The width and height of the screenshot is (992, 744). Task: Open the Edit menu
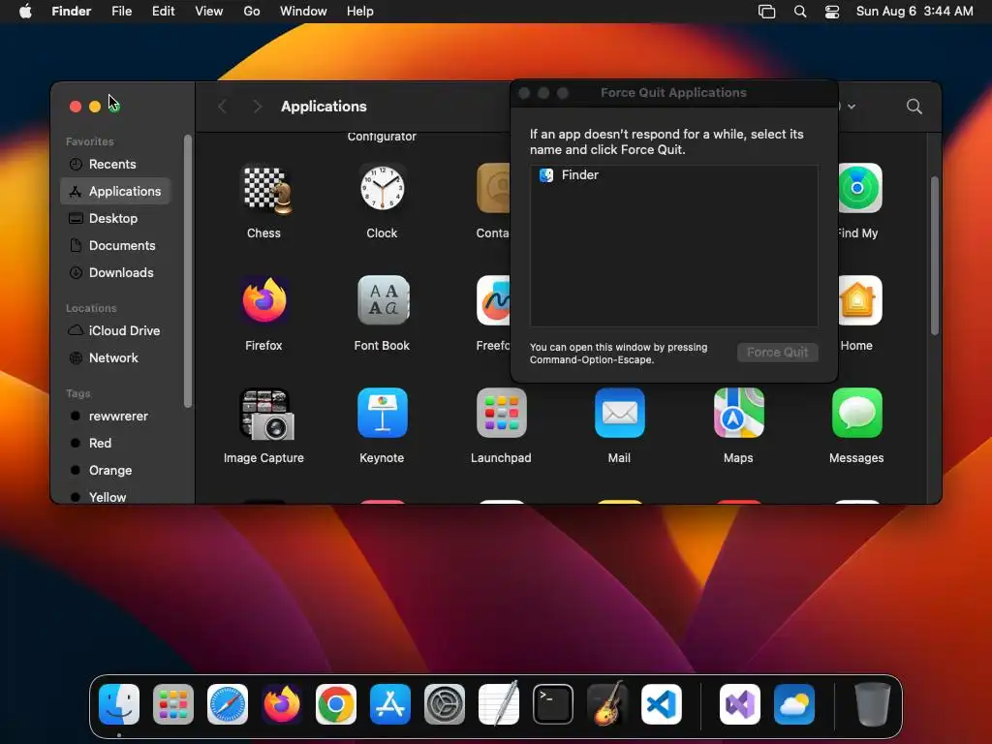(163, 12)
